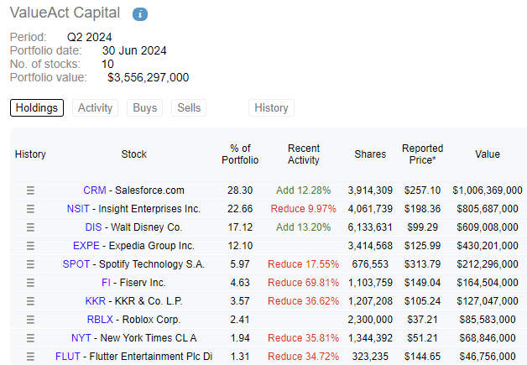Open history icon for Expedia Group row
The image size is (527, 365).
pos(30,246)
